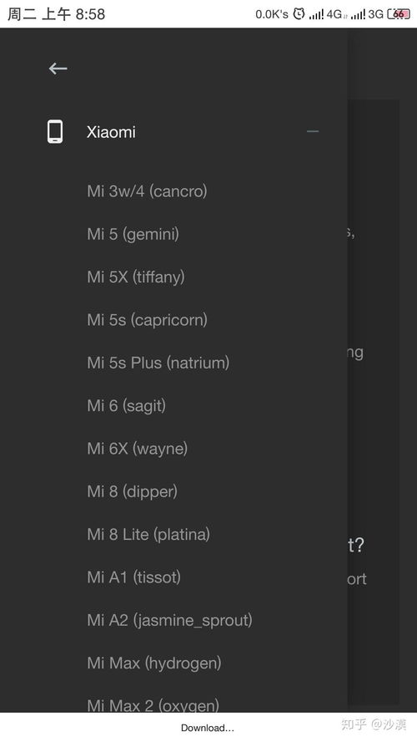
Task: Click the Xiaomi phone device icon
Action: point(55,131)
